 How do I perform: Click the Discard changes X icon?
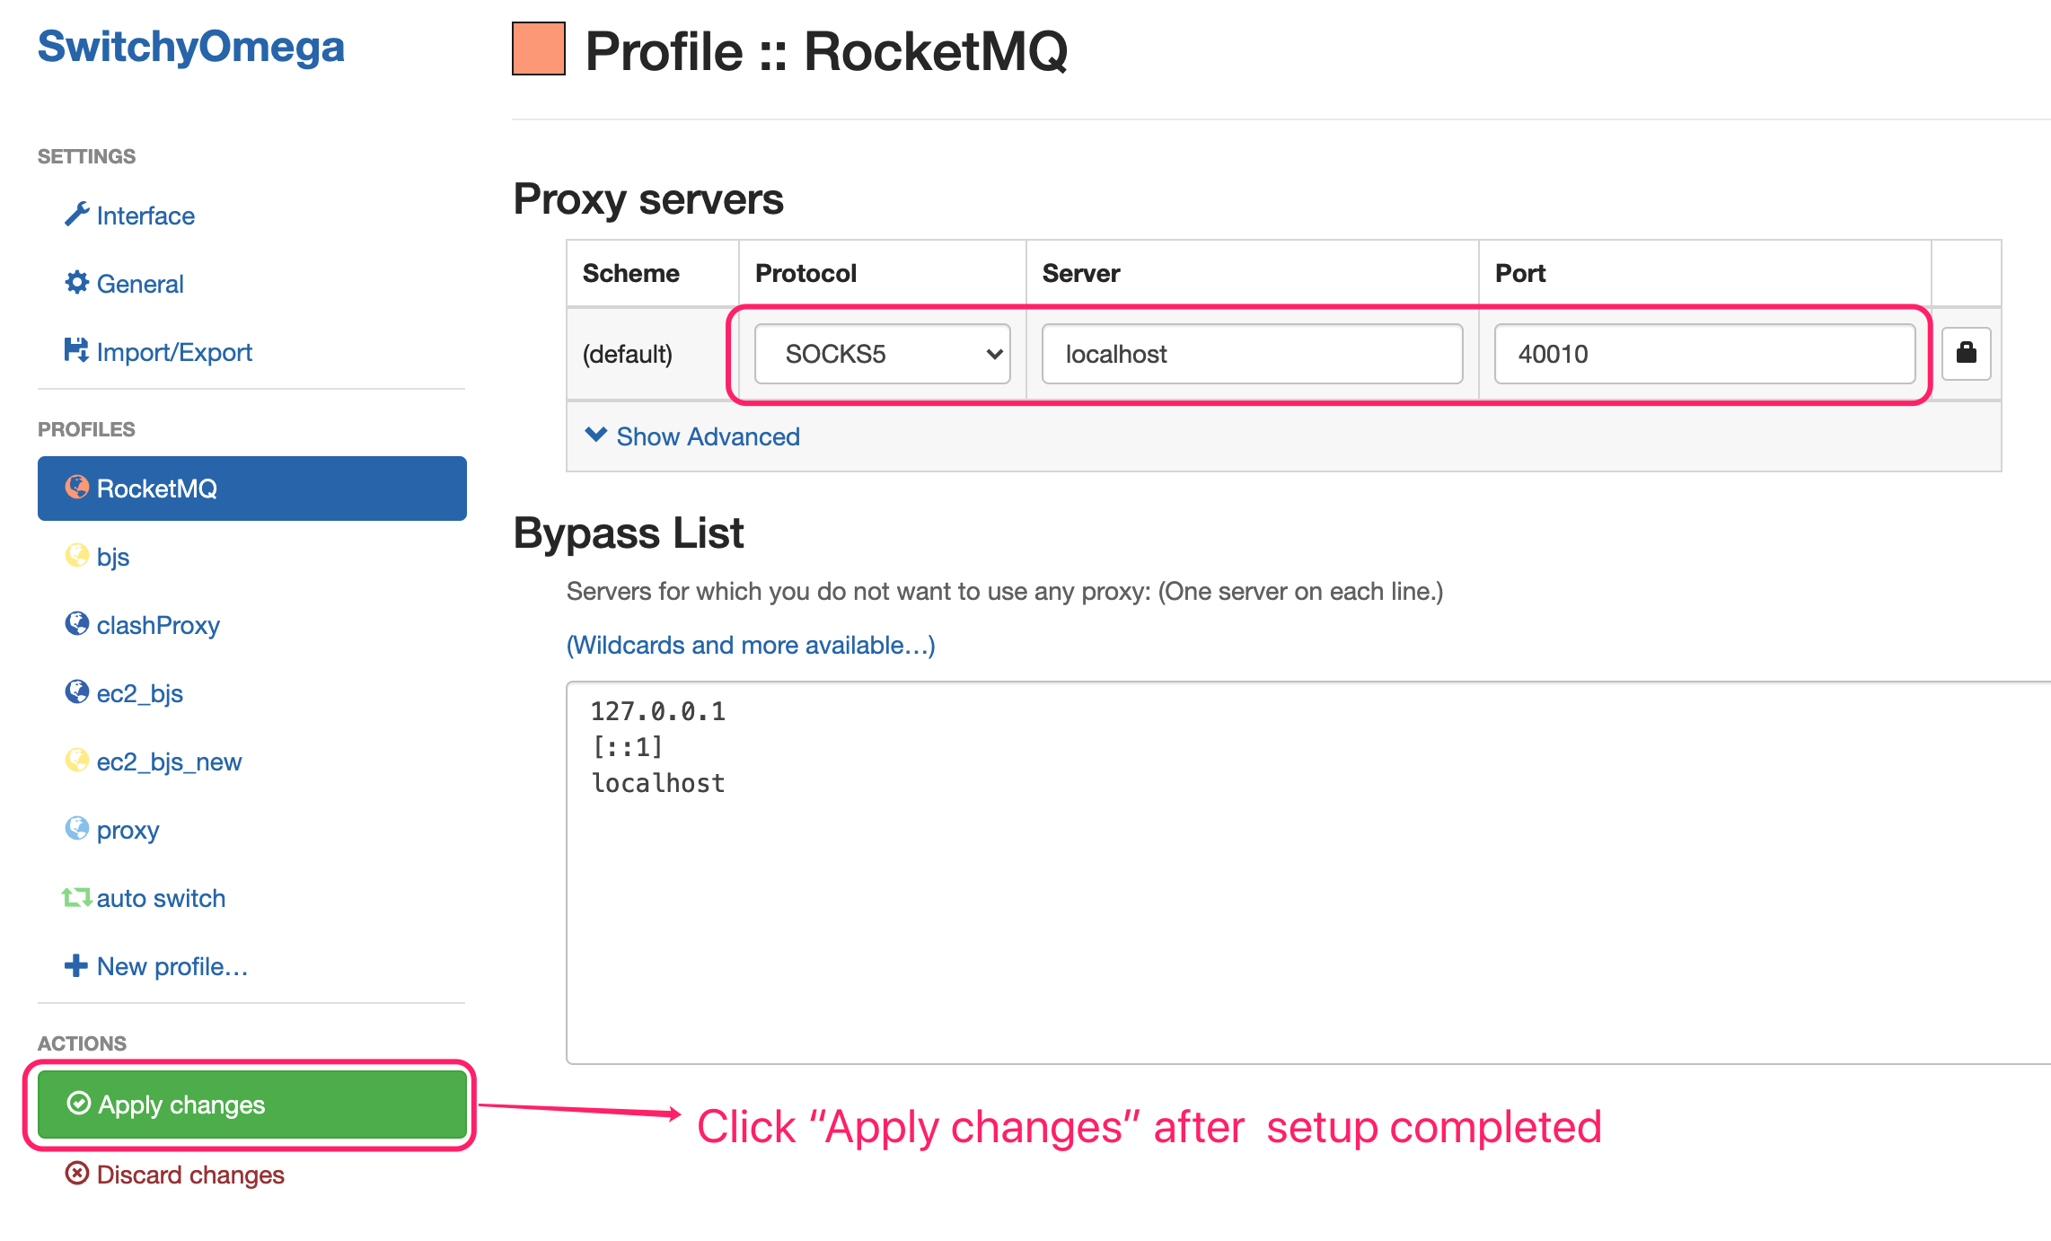pos(77,1173)
